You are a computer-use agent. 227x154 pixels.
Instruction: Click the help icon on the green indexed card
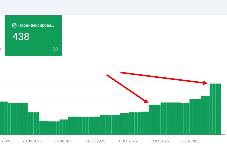pyautogui.click(x=55, y=49)
